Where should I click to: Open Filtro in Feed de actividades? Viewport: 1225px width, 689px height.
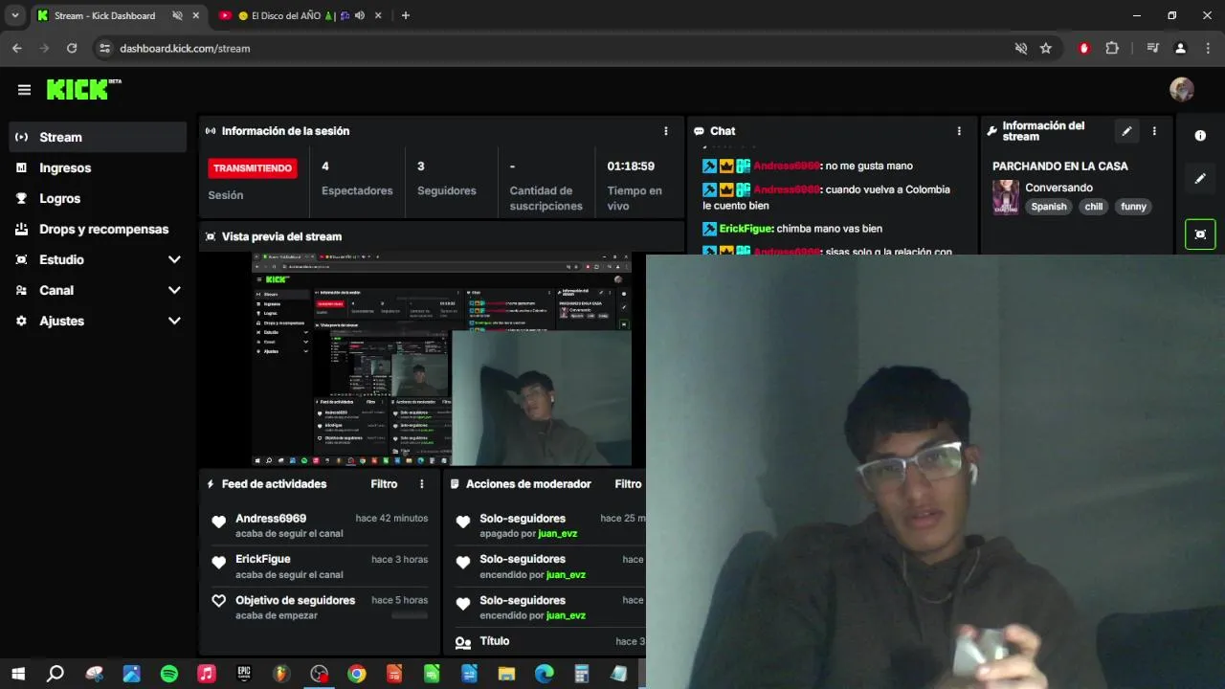[x=384, y=484]
